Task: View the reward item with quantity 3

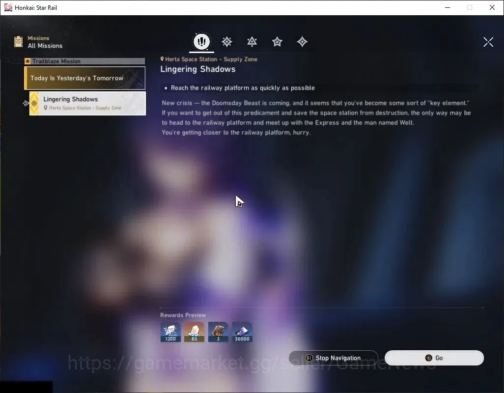Action: tap(218, 332)
